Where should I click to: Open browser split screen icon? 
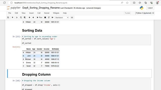134,3
